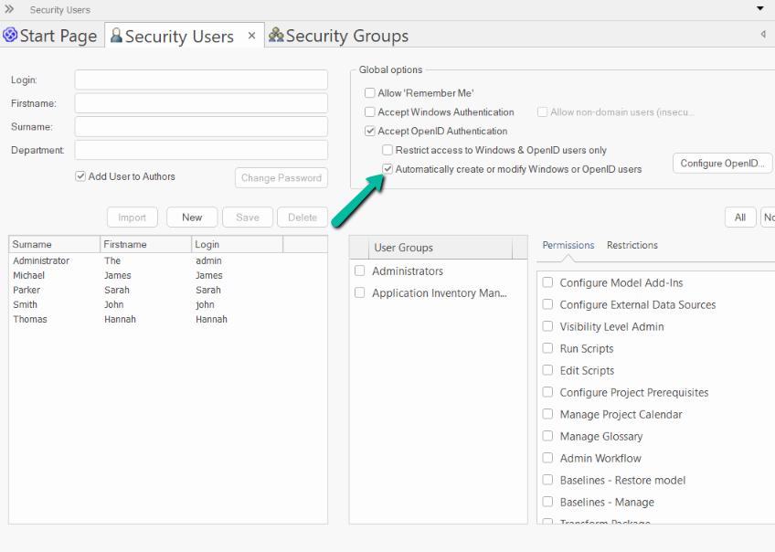Open the Restrictions tab

pyautogui.click(x=632, y=245)
